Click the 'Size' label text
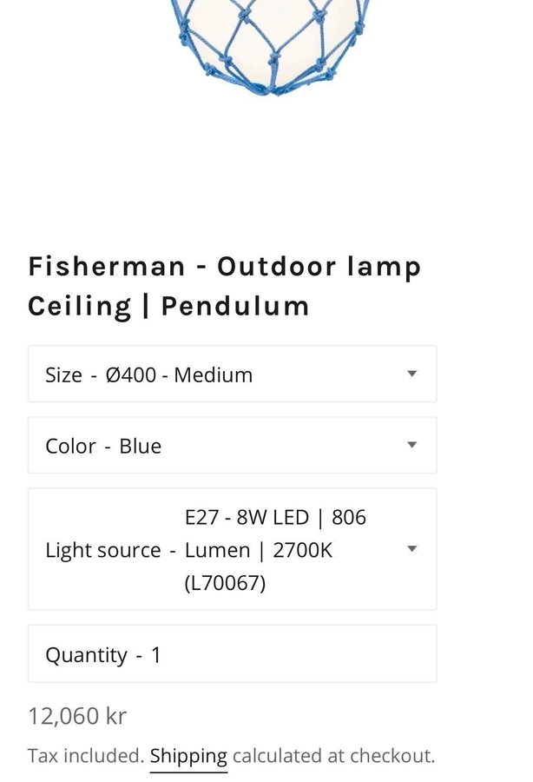533x782 pixels. click(63, 375)
